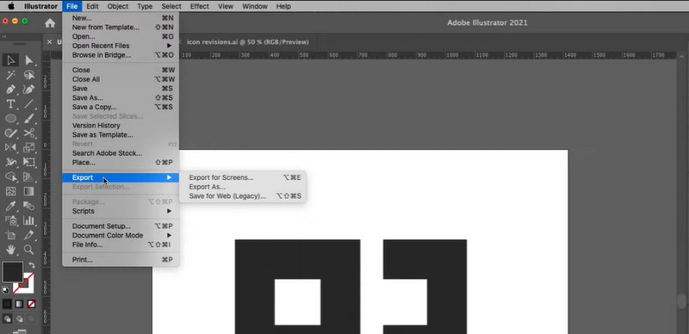The image size is (689, 334).
Task: Select the Ellipse tool
Action: click(10, 118)
